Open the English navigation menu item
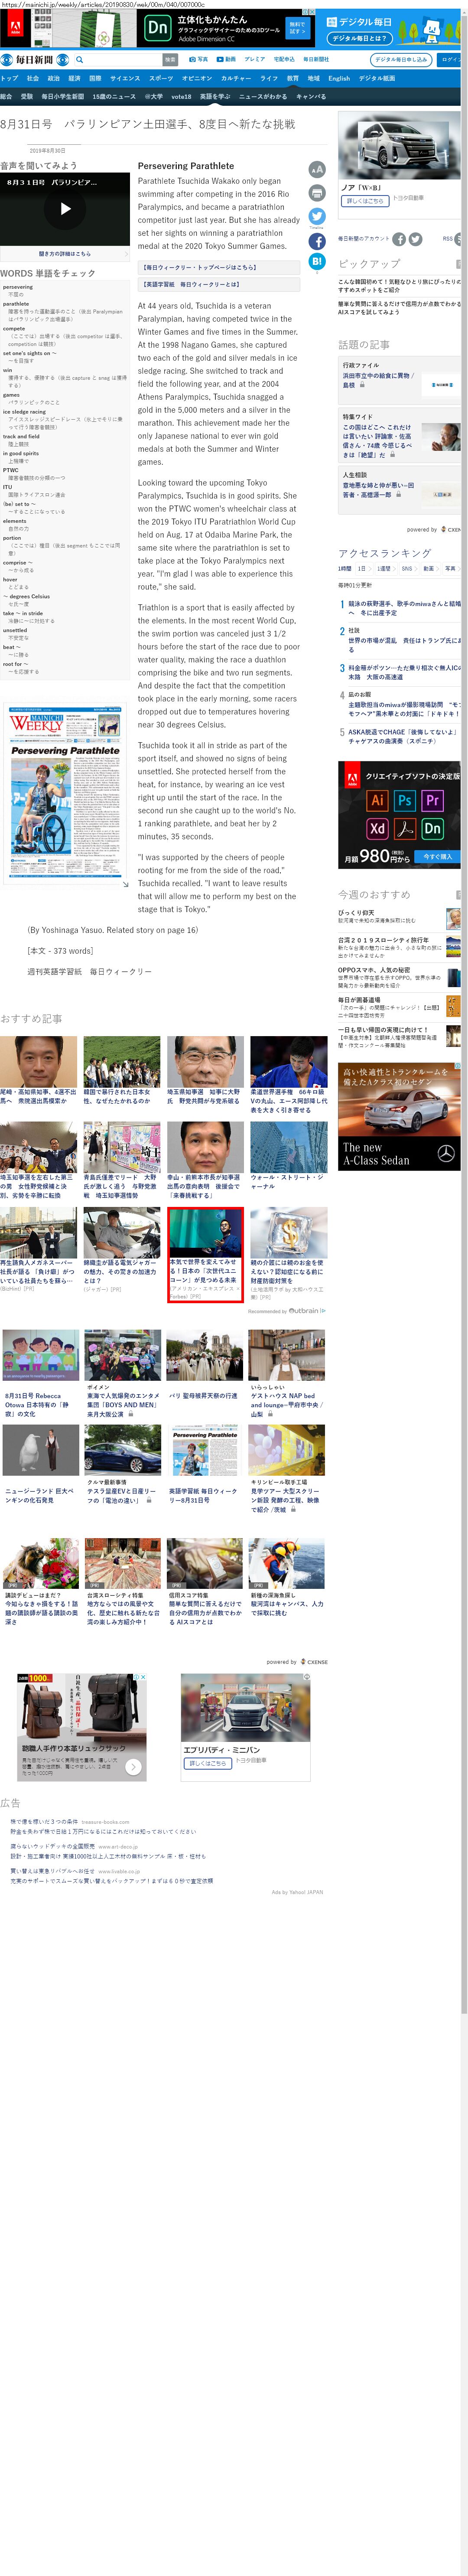This screenshot has height=2576, width=468. tap(339, 78)
